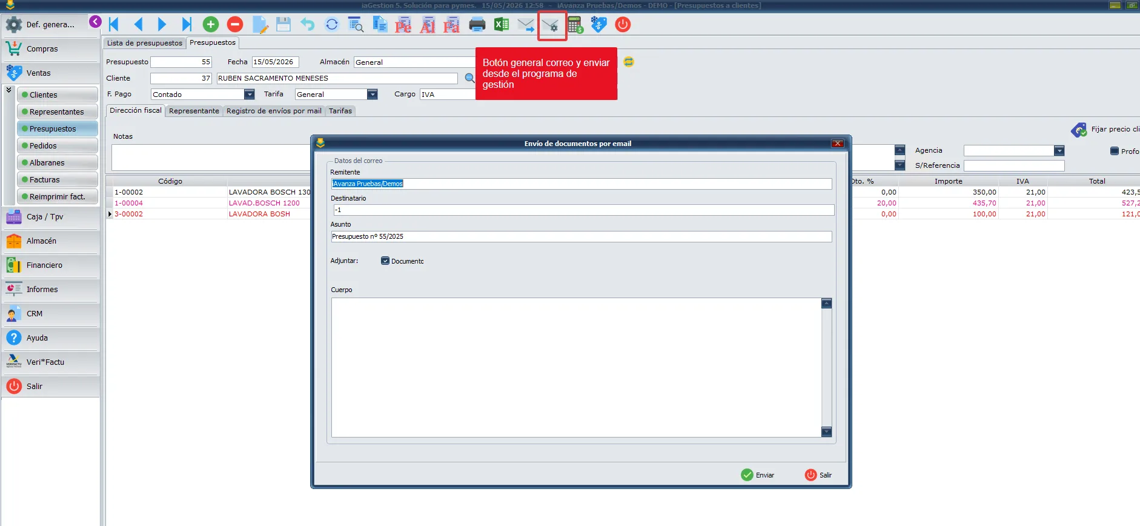Undo changes with the curved arrow icon
Image resolution: width=1140 pixels, height=526 pixels.
click(x=308, y=24)
